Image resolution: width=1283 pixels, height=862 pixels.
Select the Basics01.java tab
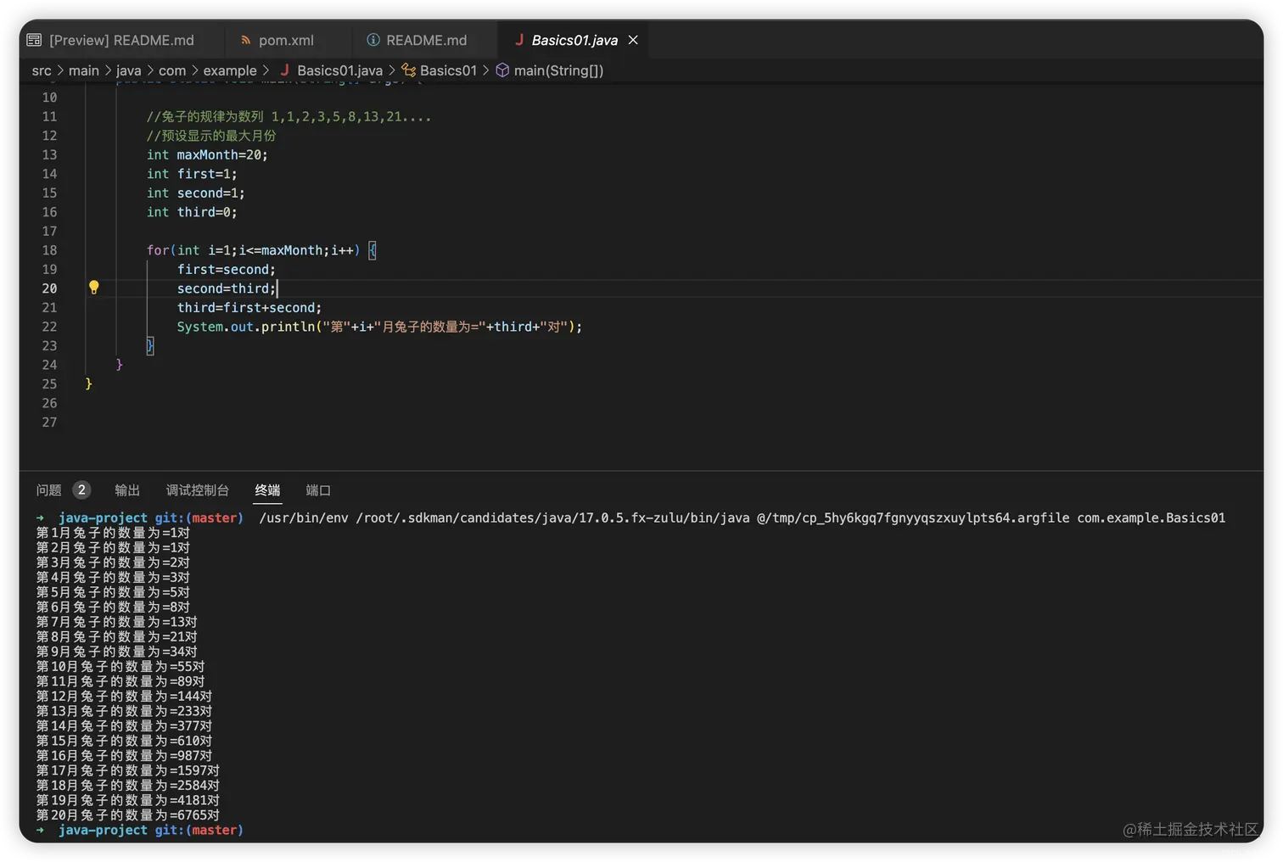[574, 40]
